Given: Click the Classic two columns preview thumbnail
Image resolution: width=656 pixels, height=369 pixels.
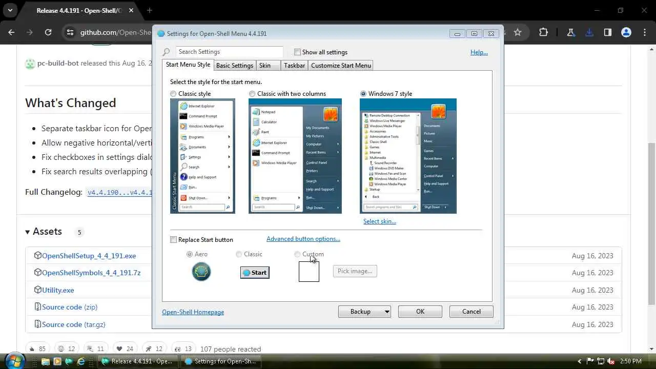Looking at the screenshot, I should click(x=295, y=156).
